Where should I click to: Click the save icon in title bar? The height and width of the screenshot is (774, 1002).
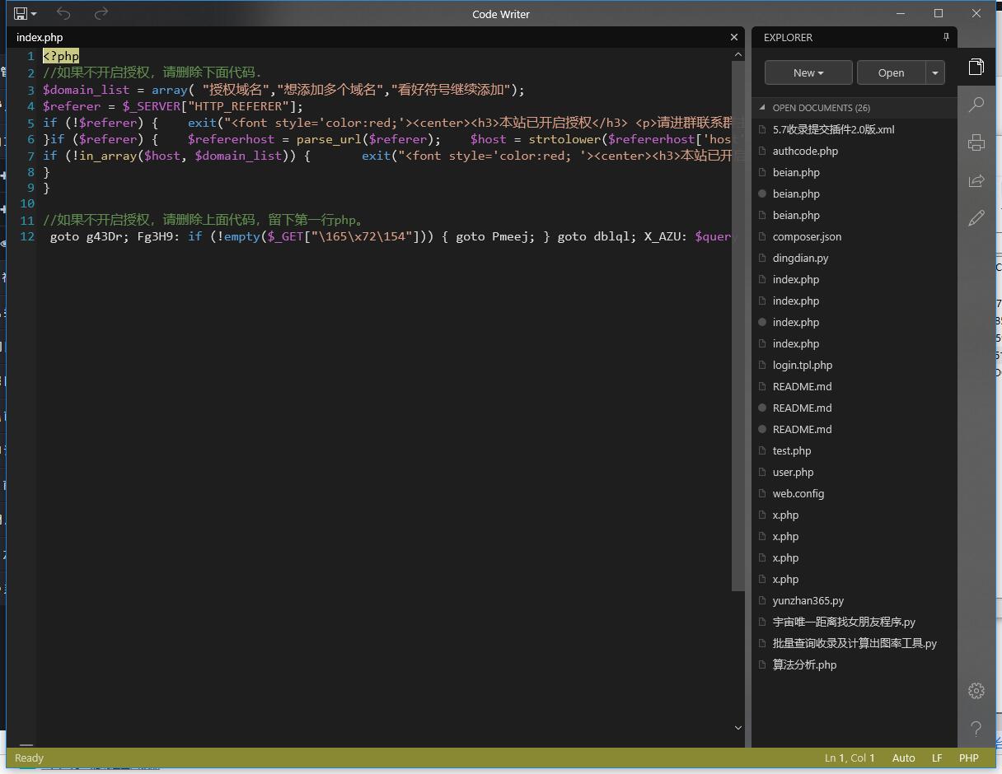20,14
